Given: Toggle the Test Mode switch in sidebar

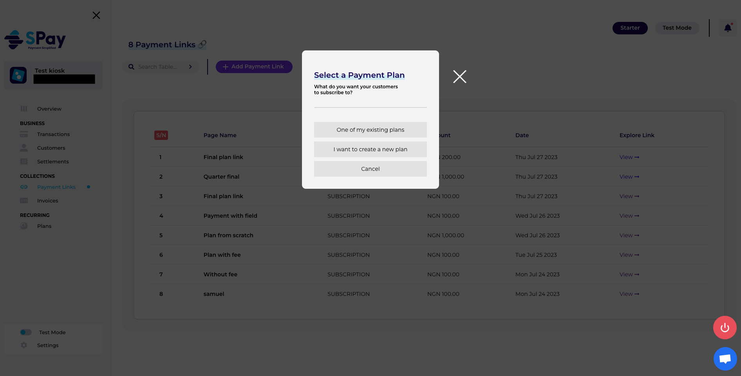Looking at the screenshot, I should click(x=26, y=332).
